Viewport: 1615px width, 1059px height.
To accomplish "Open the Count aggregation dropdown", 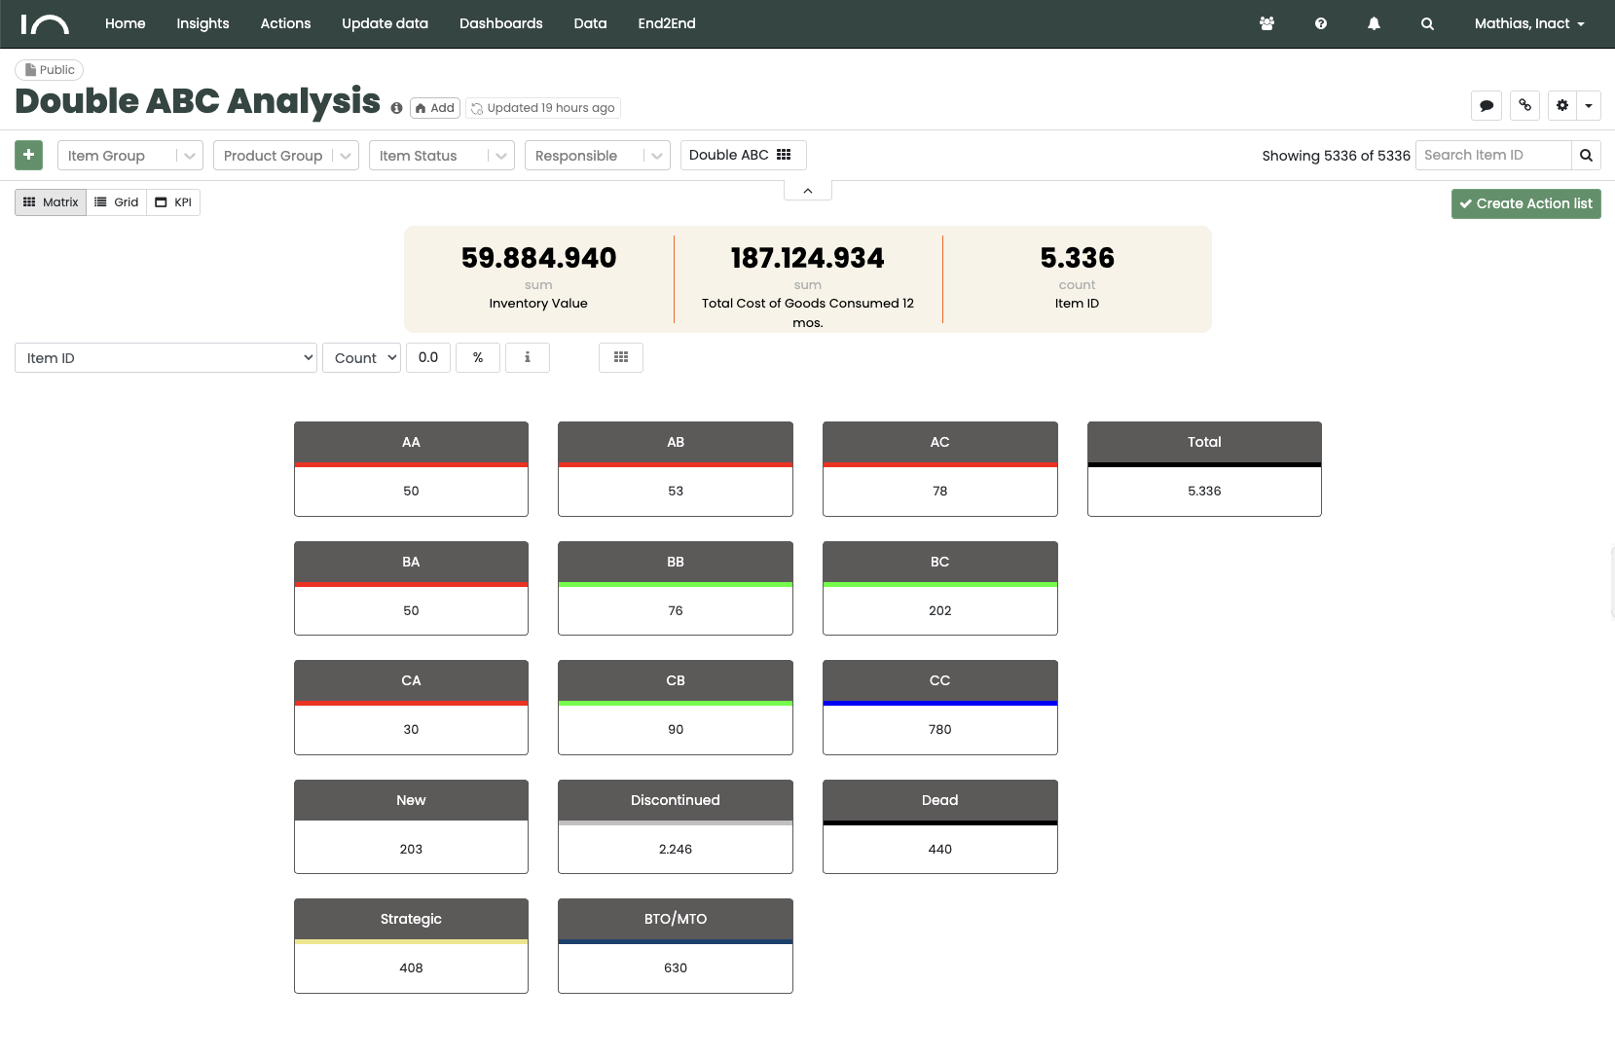I will point(361,357).
